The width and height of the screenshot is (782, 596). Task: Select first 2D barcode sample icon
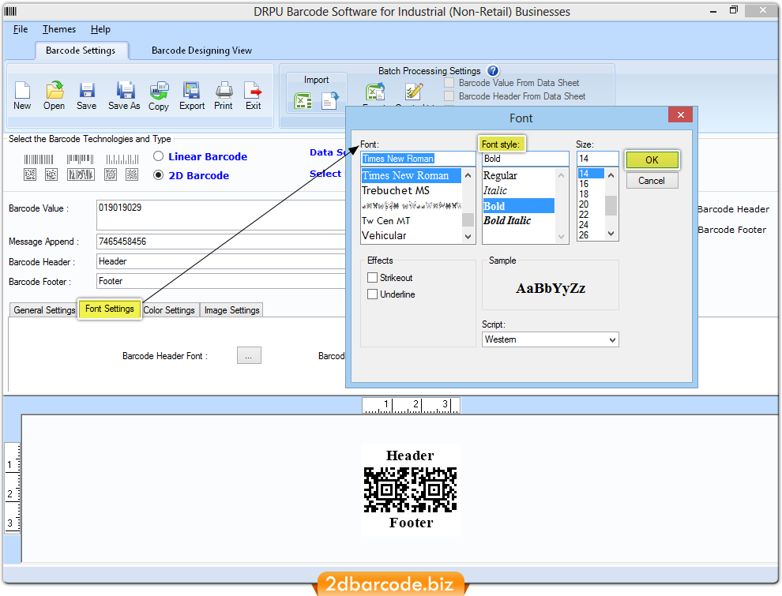[30, 174]
